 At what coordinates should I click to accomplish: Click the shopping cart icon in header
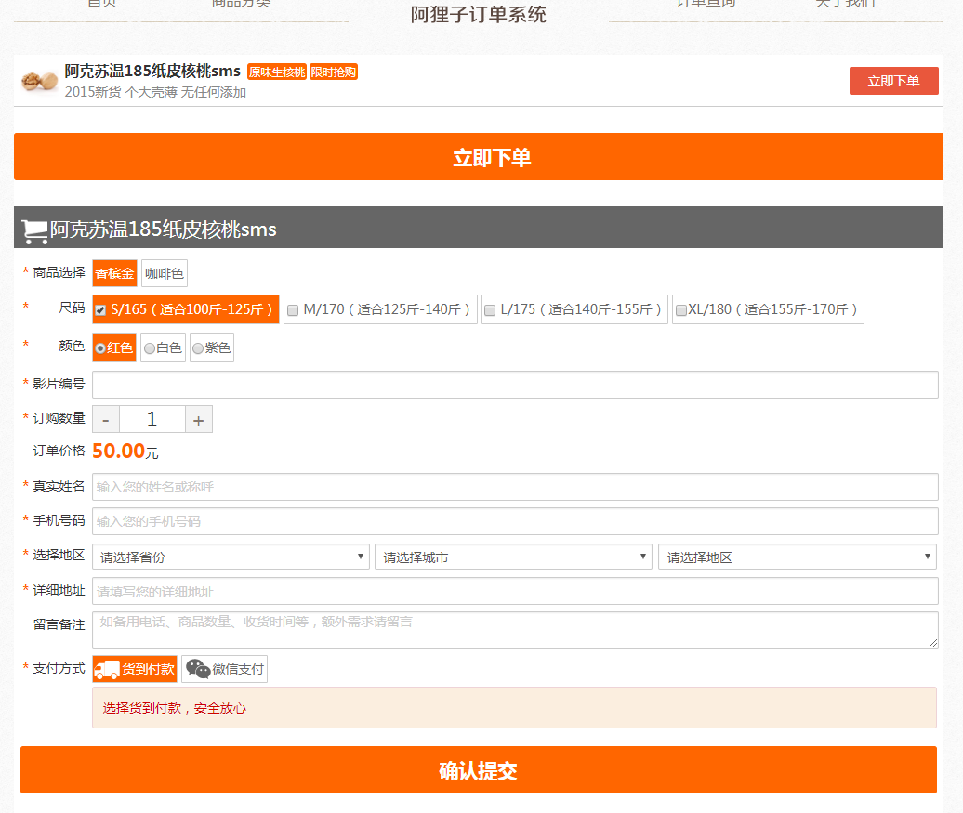[x=34, y=230]
